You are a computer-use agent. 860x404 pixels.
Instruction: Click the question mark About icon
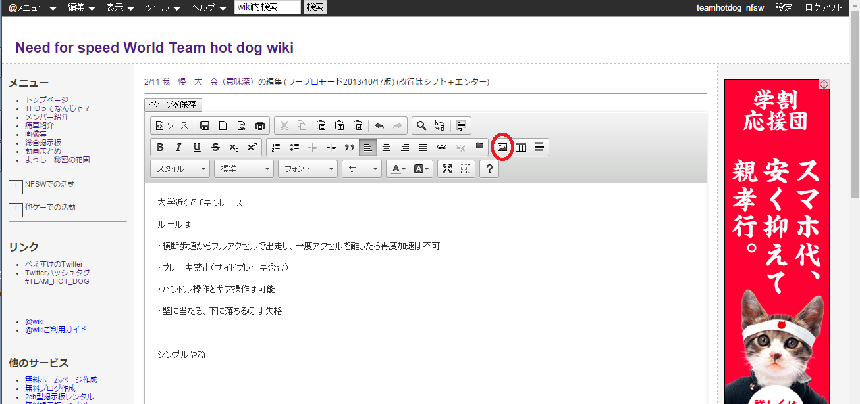tap(489, 169)
